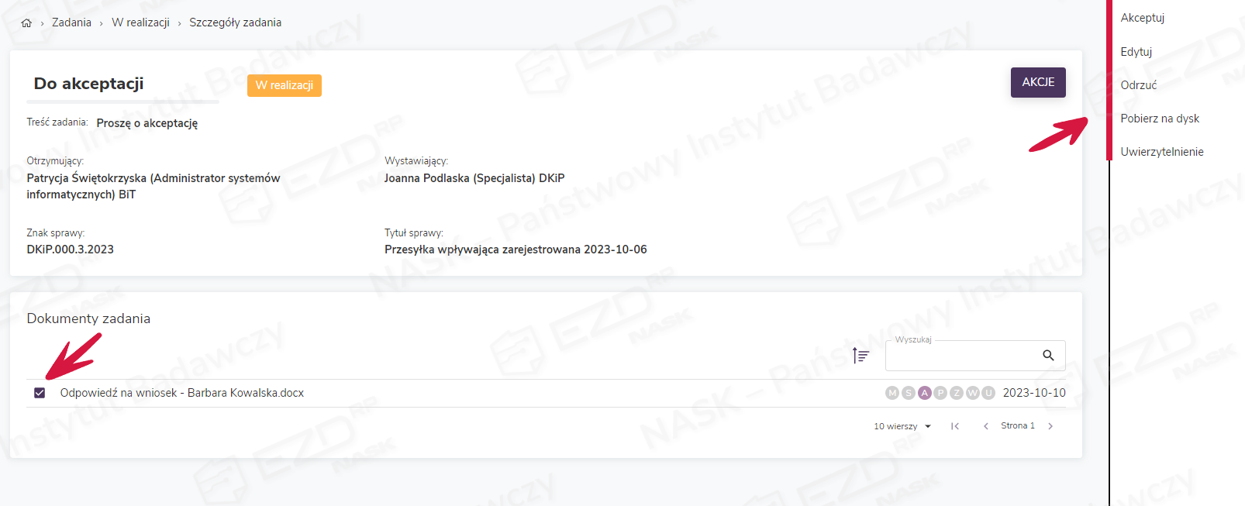Select Akceptuj from the actions menu

[1142, 18]
